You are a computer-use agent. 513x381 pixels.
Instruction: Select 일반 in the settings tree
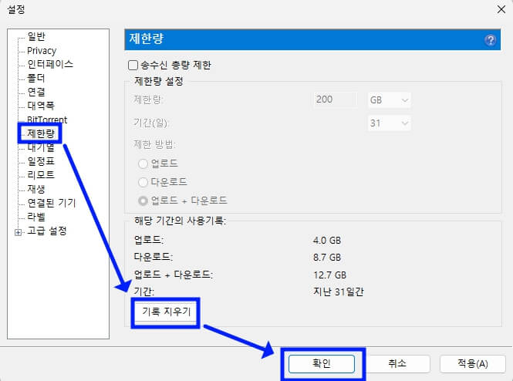click(x=36, y=36)
